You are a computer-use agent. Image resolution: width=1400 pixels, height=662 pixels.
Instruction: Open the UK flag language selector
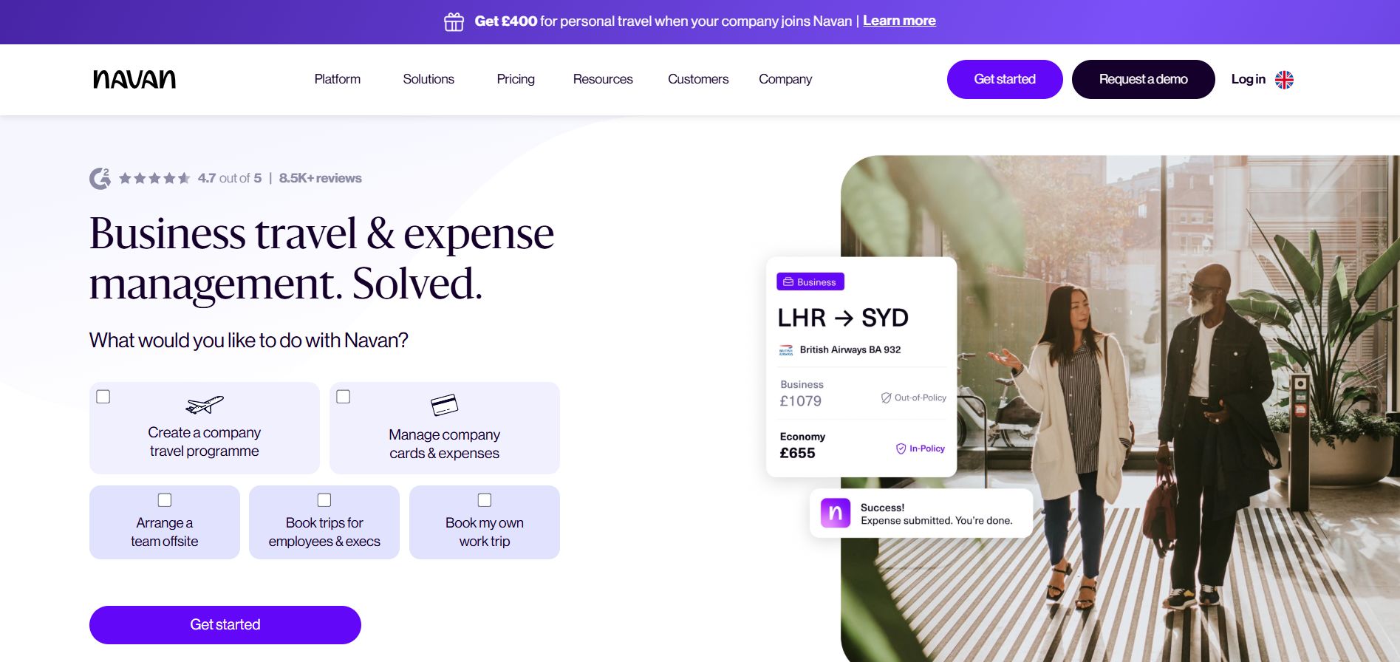pos(1284,80)
